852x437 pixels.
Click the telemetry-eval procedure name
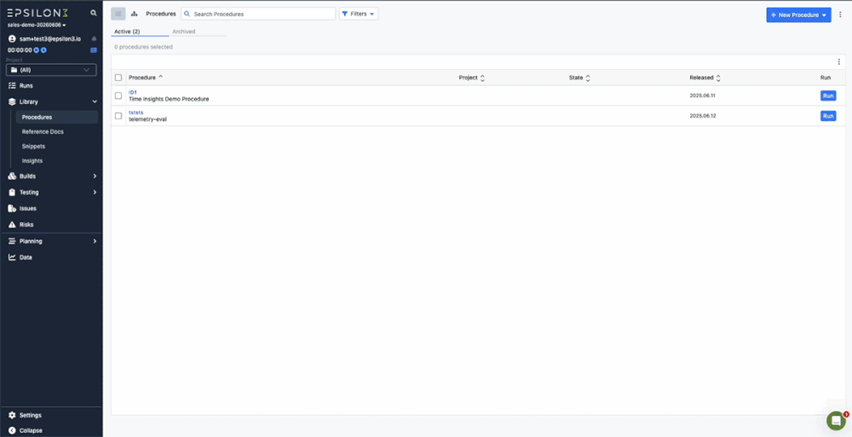click(x=147, y=119)
